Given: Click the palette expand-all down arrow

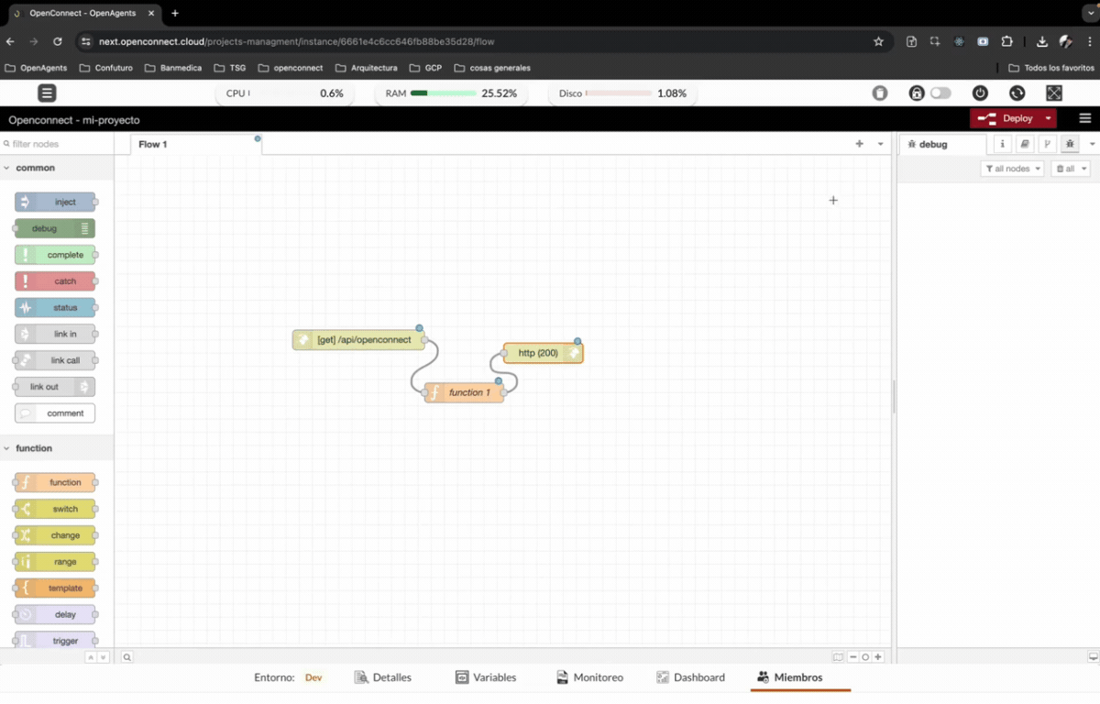Looking at the screenshot, I should pyautogui.click(x=103, y=657).
